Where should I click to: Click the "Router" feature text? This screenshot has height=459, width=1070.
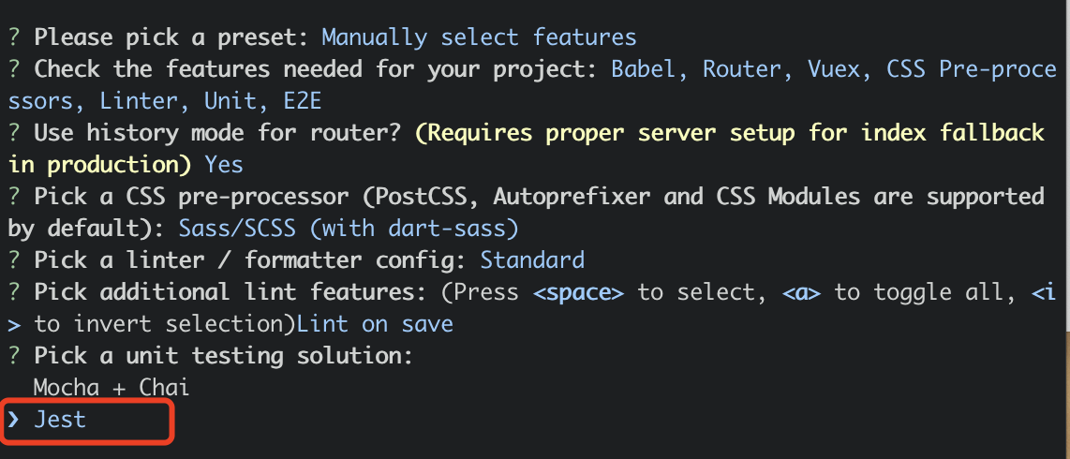point(741,69)
